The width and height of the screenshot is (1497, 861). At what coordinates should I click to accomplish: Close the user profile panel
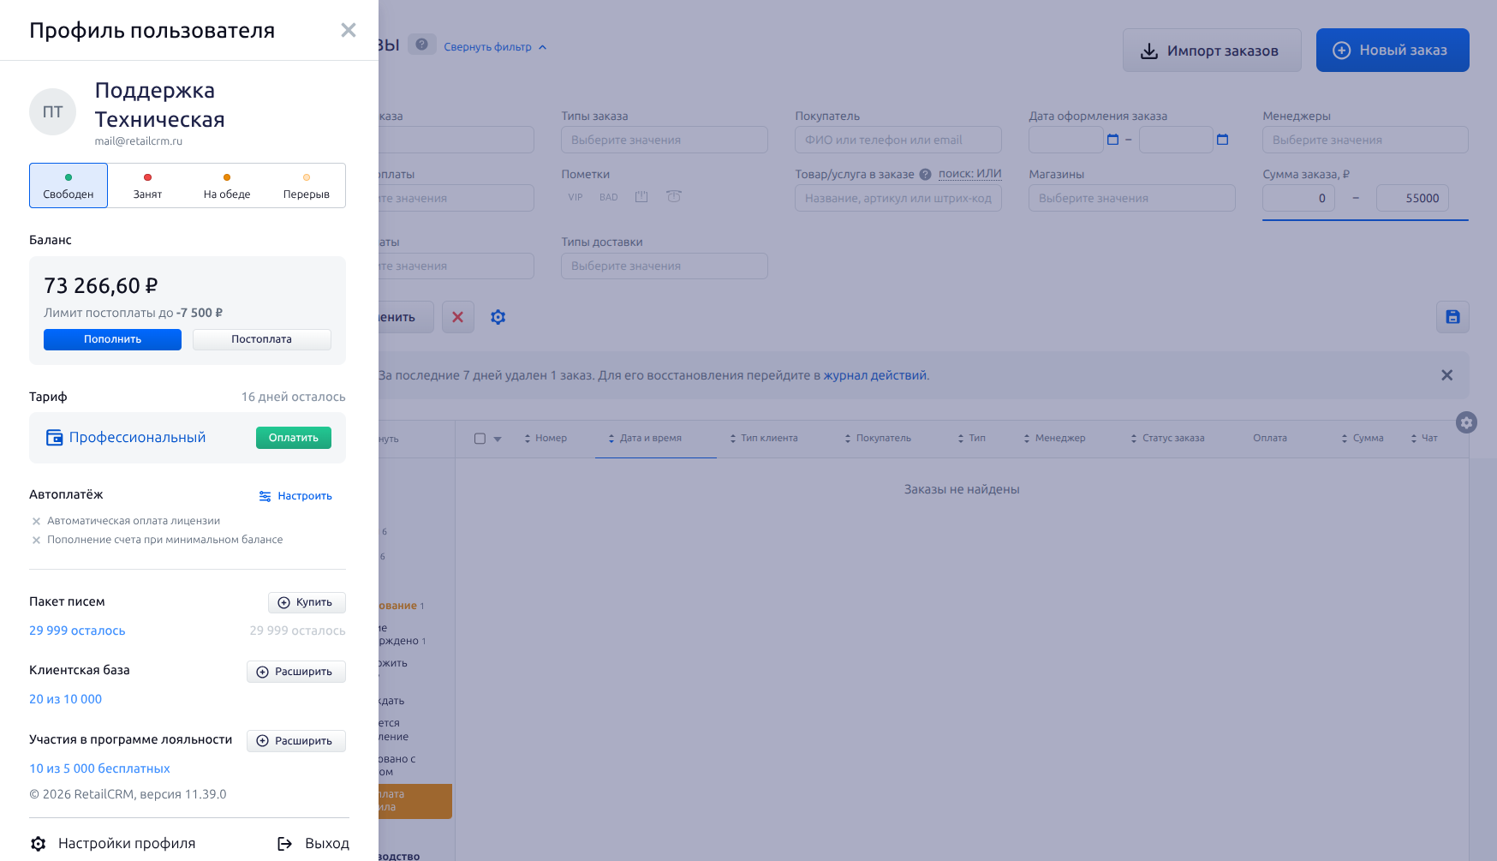coord(349,30)
